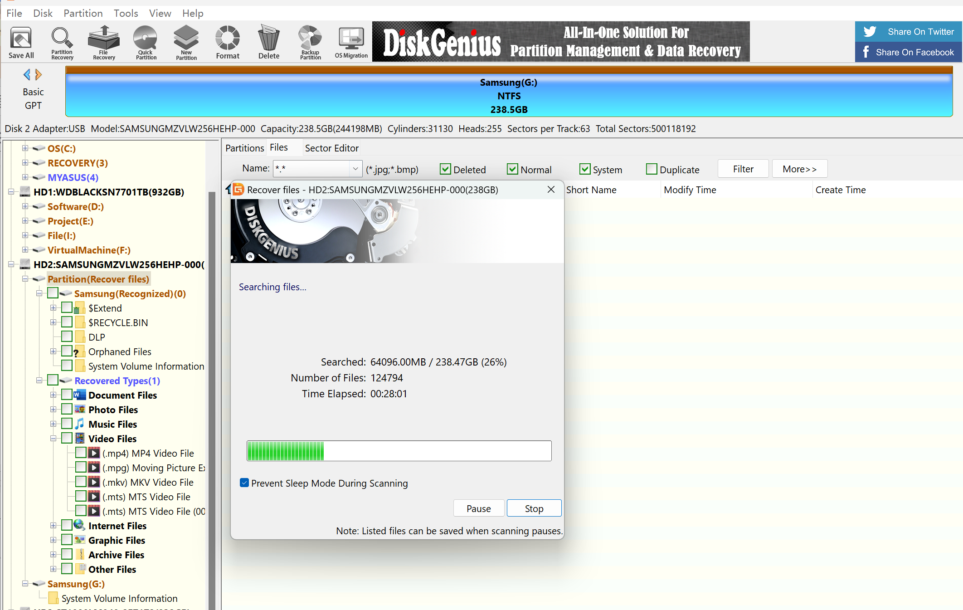Start the OS Migration tool

pos(351,43)
